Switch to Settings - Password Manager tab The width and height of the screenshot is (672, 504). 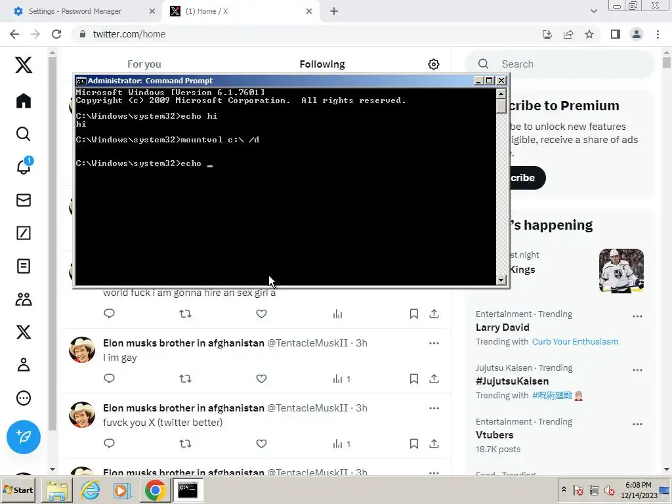[81, 11]
